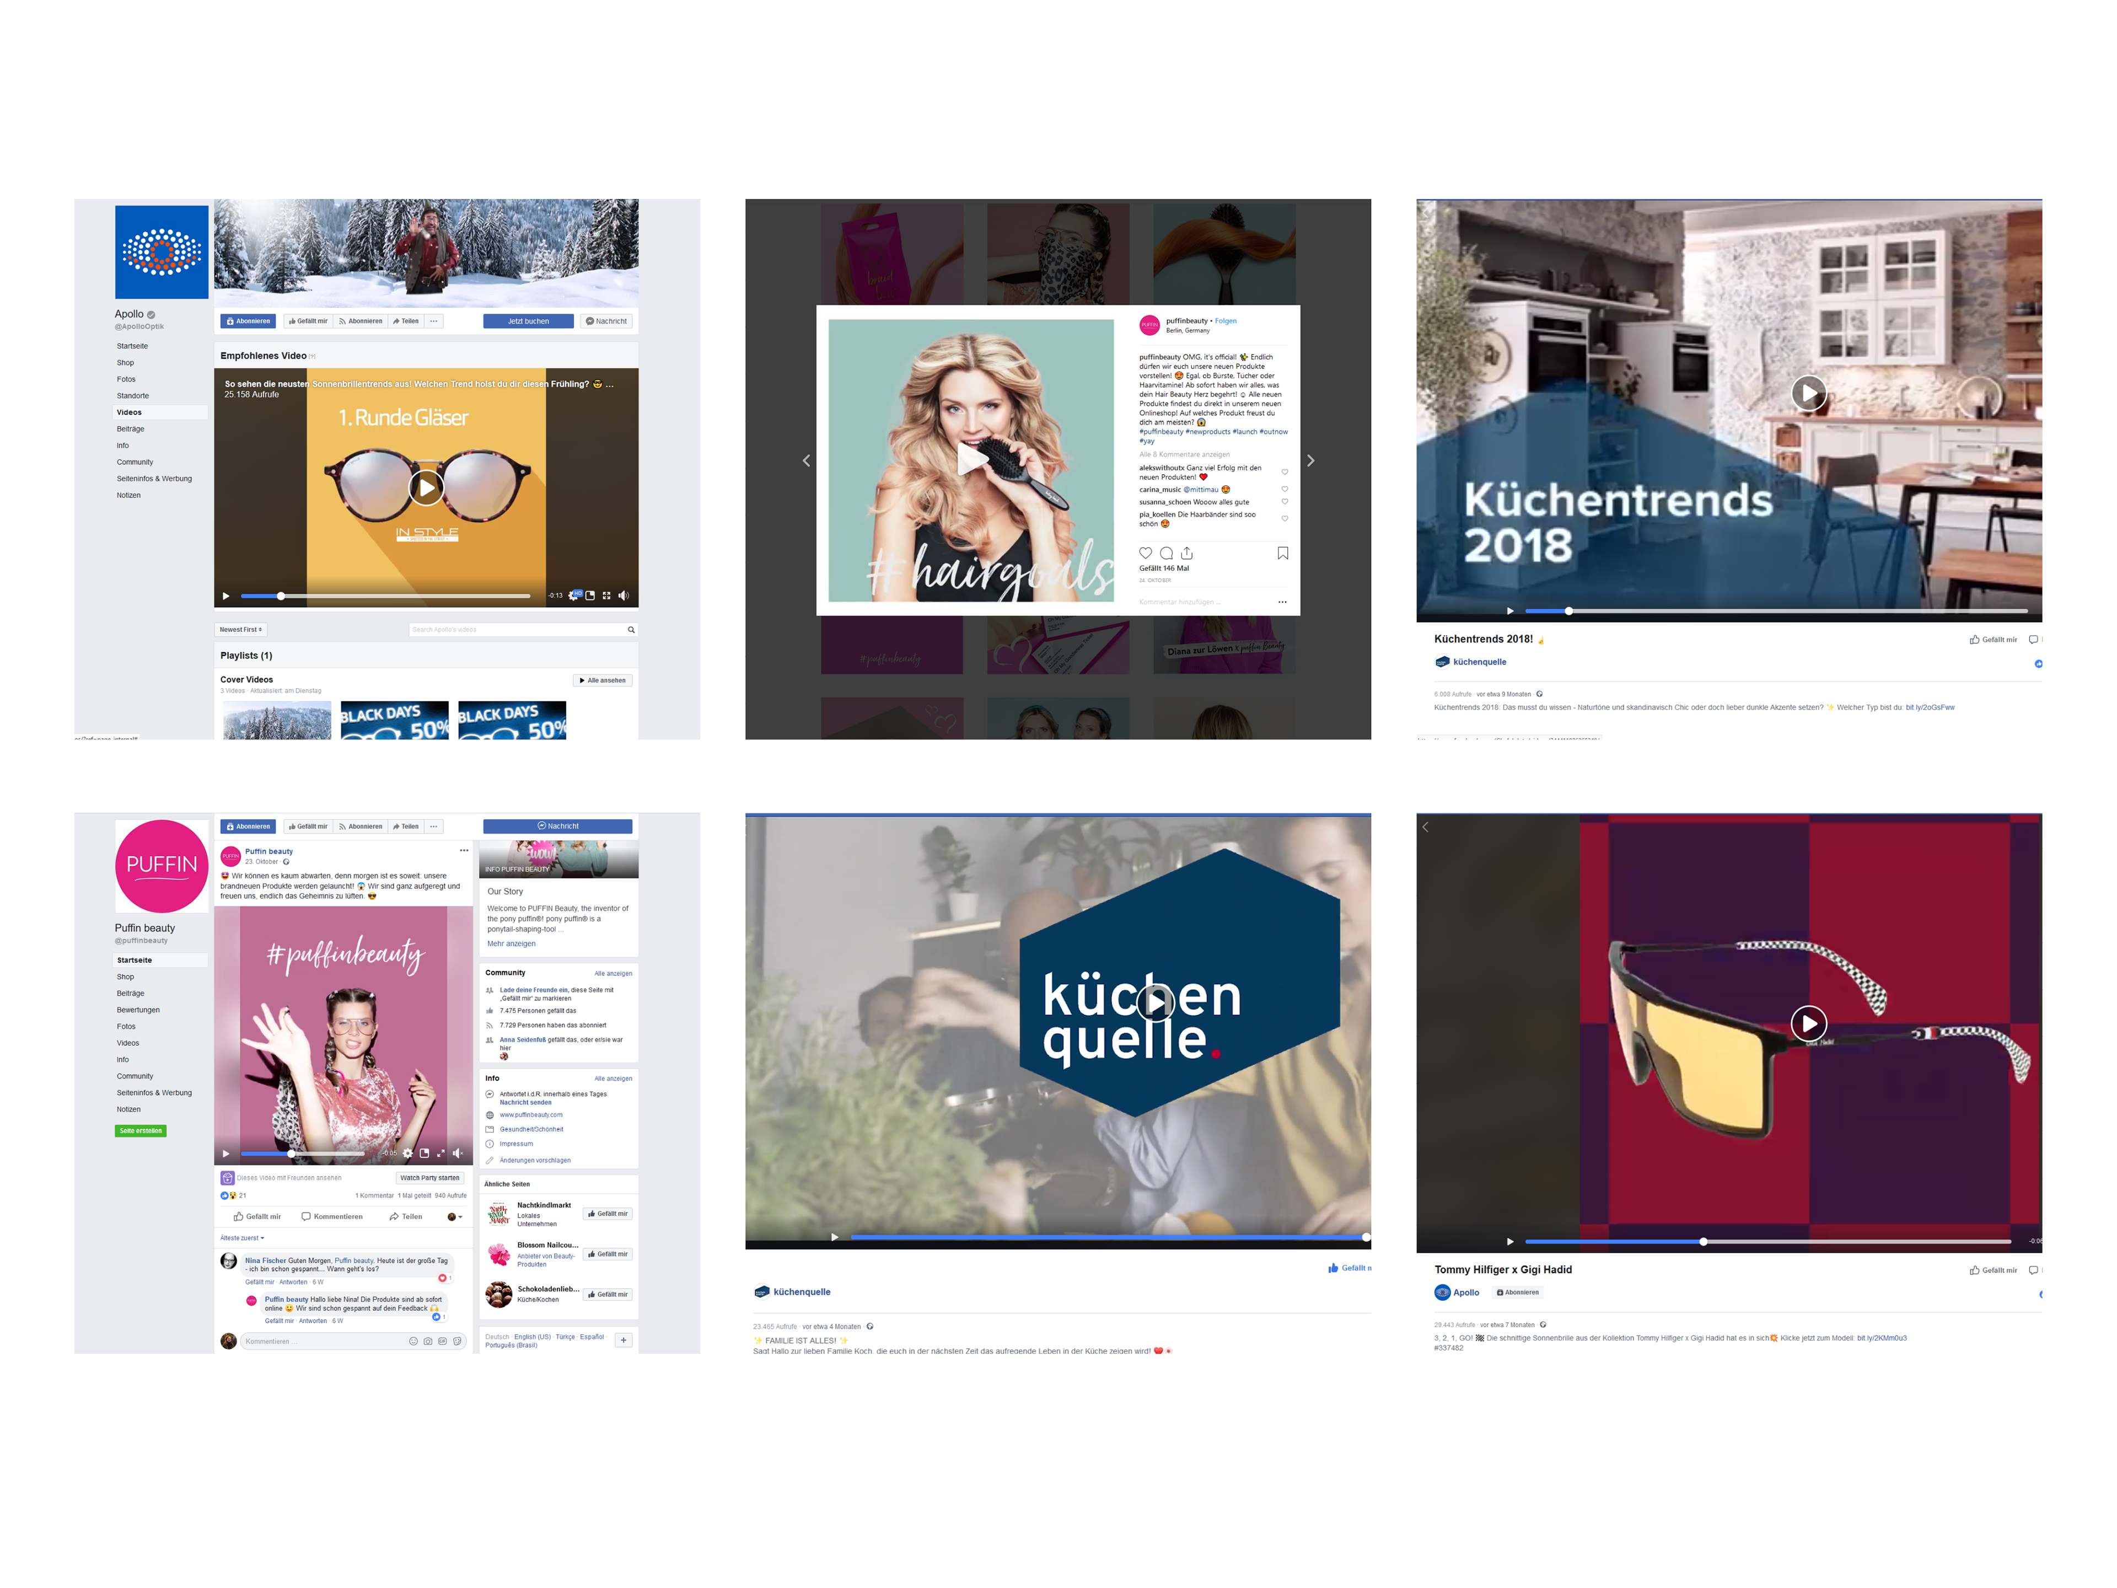This screenshot has height=1588, width=2117.
Task: Click Watch Party starten button
Action: (x=429, y=1178)
